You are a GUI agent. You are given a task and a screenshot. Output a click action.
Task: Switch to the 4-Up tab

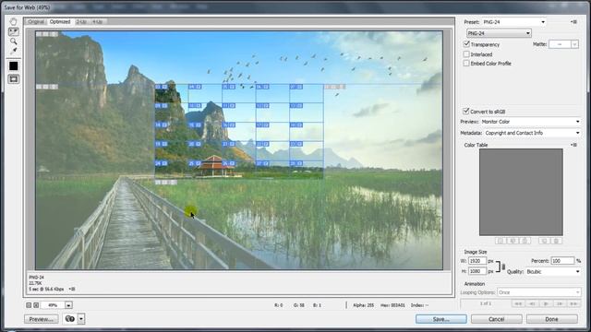97,22
